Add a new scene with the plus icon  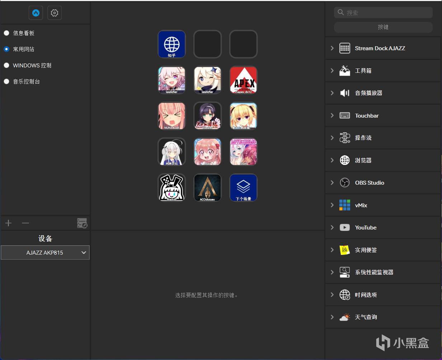click(9, 223)
